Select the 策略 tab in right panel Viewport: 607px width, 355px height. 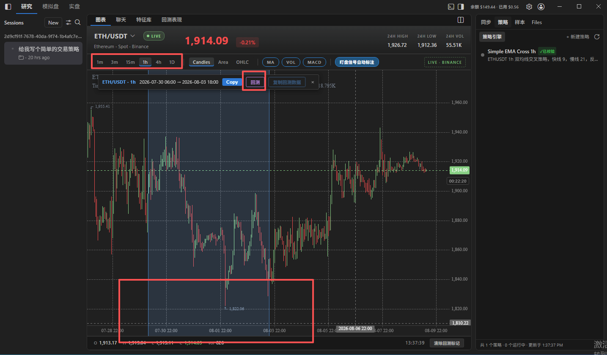(x=503, y=22)
